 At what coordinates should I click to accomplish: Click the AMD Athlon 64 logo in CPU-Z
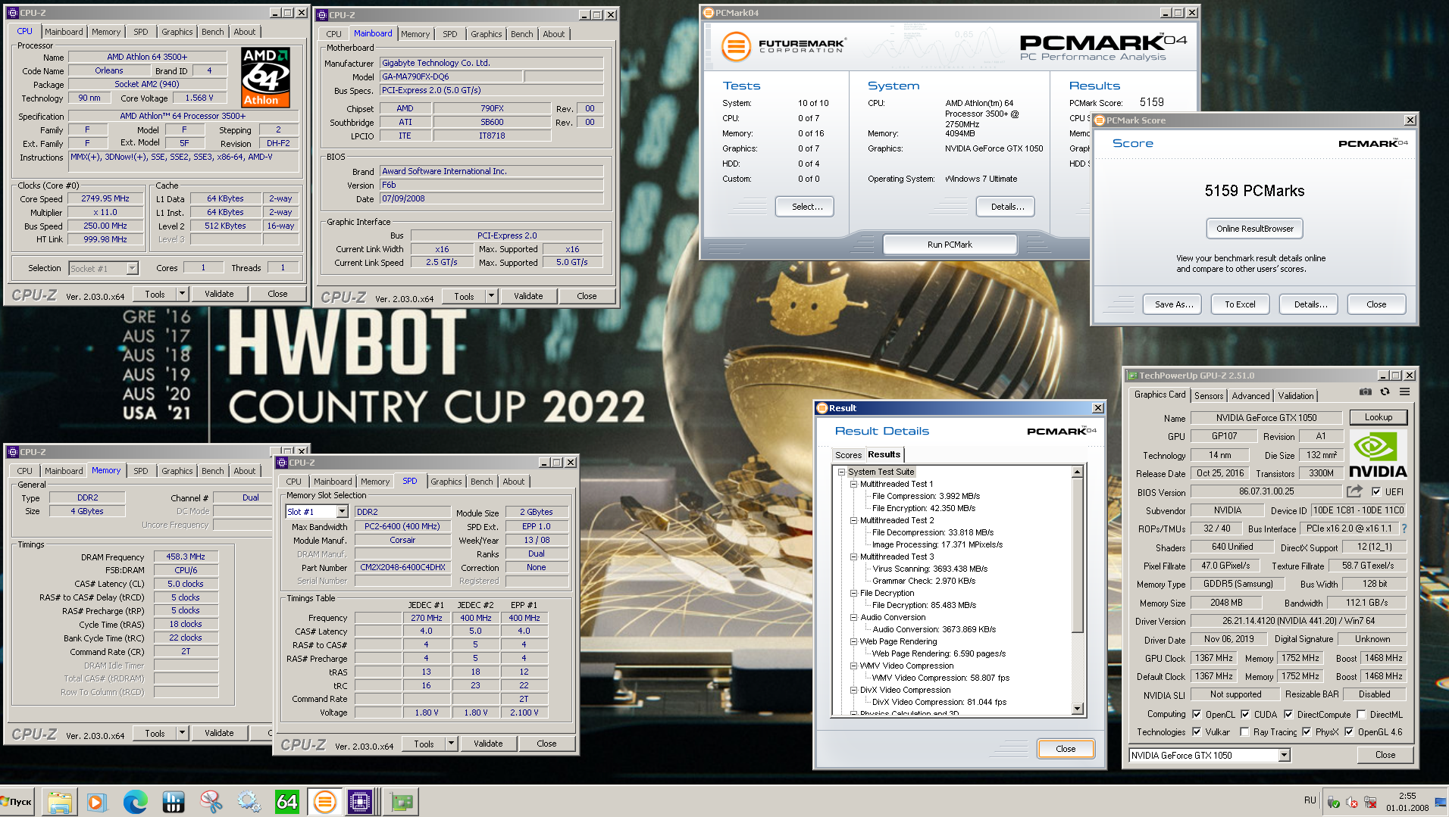coord(265,77)
